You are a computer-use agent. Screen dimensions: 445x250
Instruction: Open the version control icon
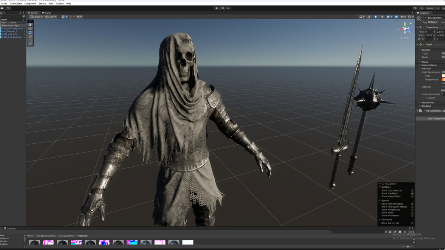pos(9,8)
